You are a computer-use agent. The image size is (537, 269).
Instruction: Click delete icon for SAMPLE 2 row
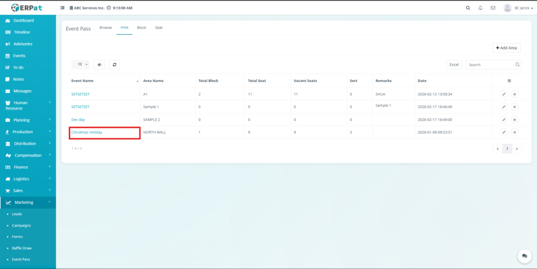point(514,120)
